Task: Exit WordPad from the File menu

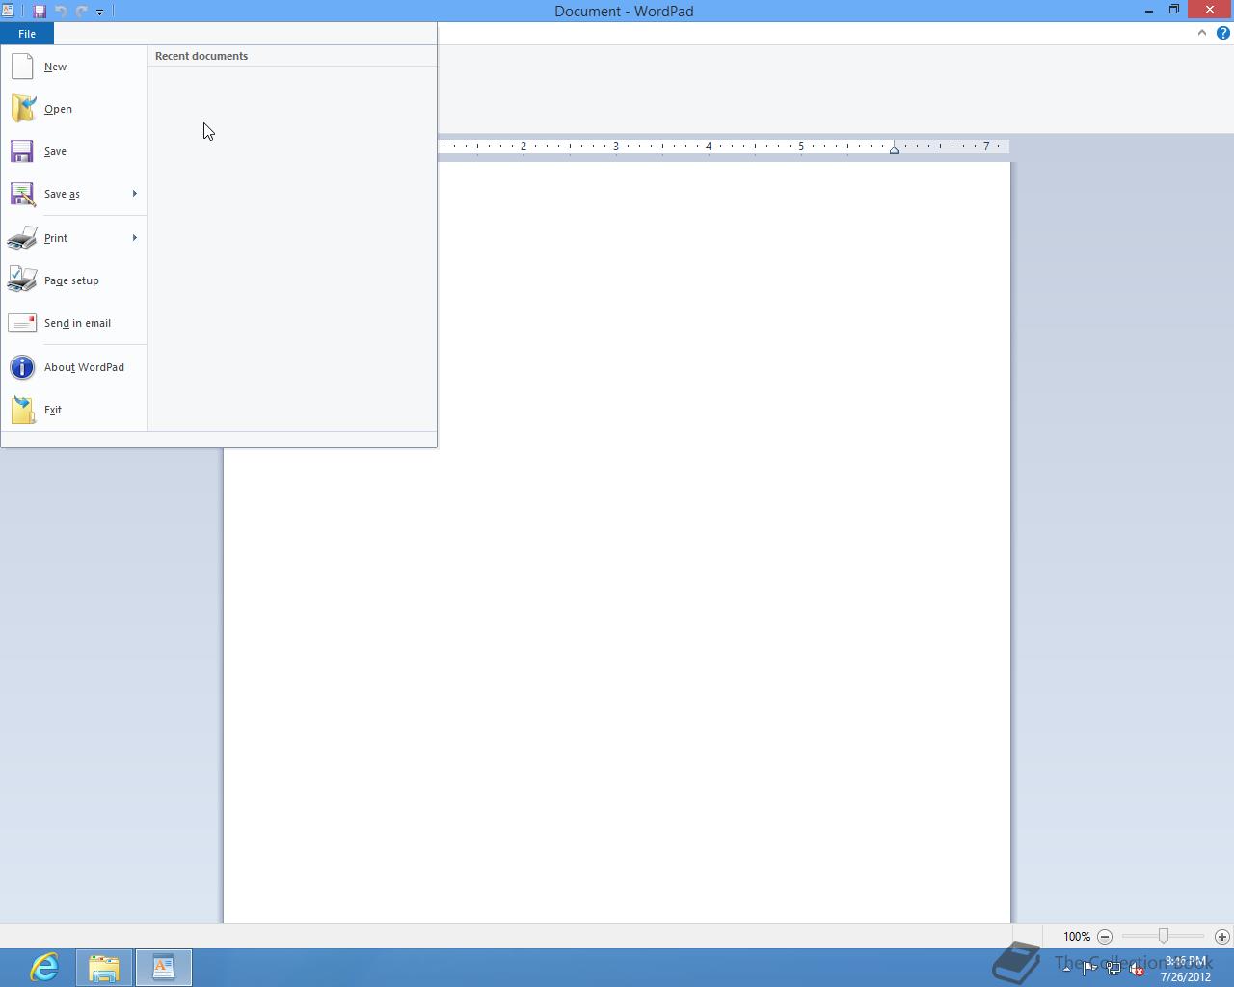Action: (x=73, y=410)
